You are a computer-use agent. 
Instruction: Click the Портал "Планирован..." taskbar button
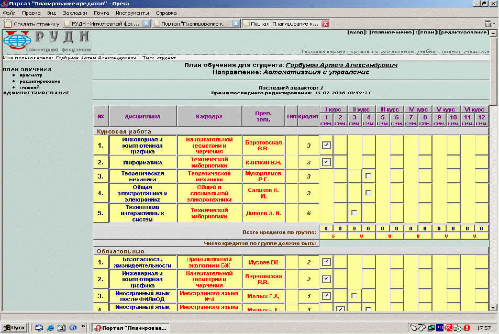pyautogui.click(x=130, y=328)
